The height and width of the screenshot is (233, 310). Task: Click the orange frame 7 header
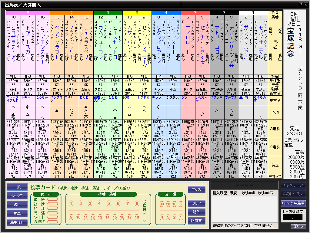(72, 13)
